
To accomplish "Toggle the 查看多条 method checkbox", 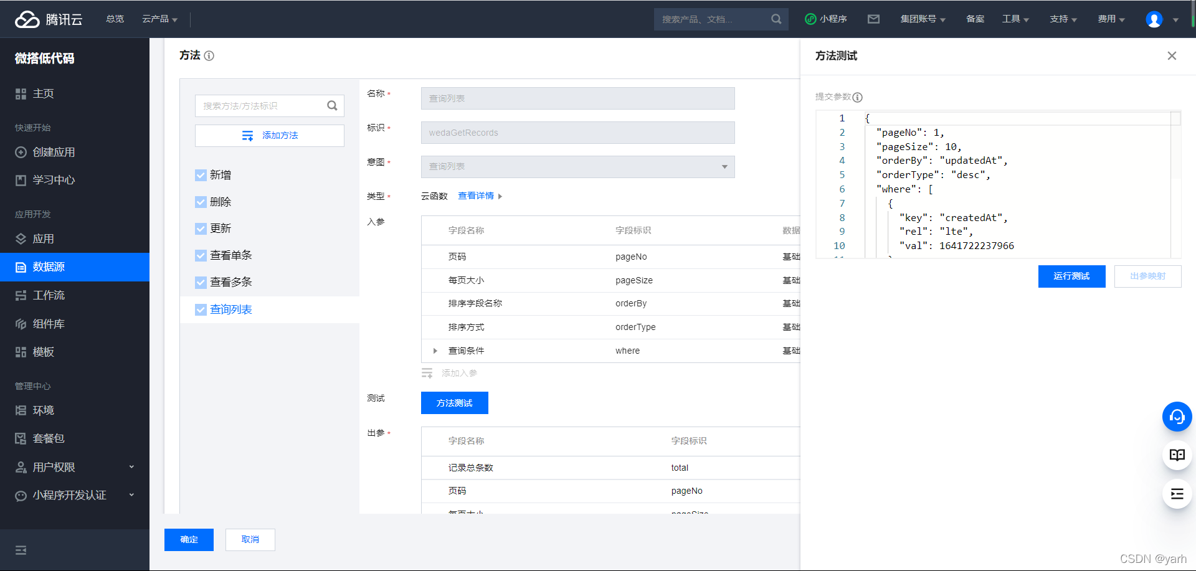I will pyautogui.click(x=201, y=283).
